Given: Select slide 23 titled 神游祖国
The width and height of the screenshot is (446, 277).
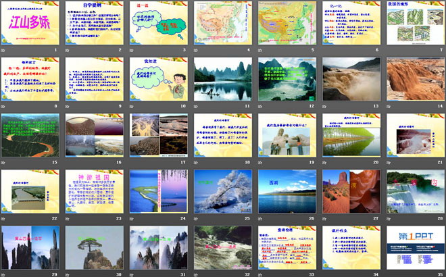Looking at the screenshot, I should click(95, 192).
